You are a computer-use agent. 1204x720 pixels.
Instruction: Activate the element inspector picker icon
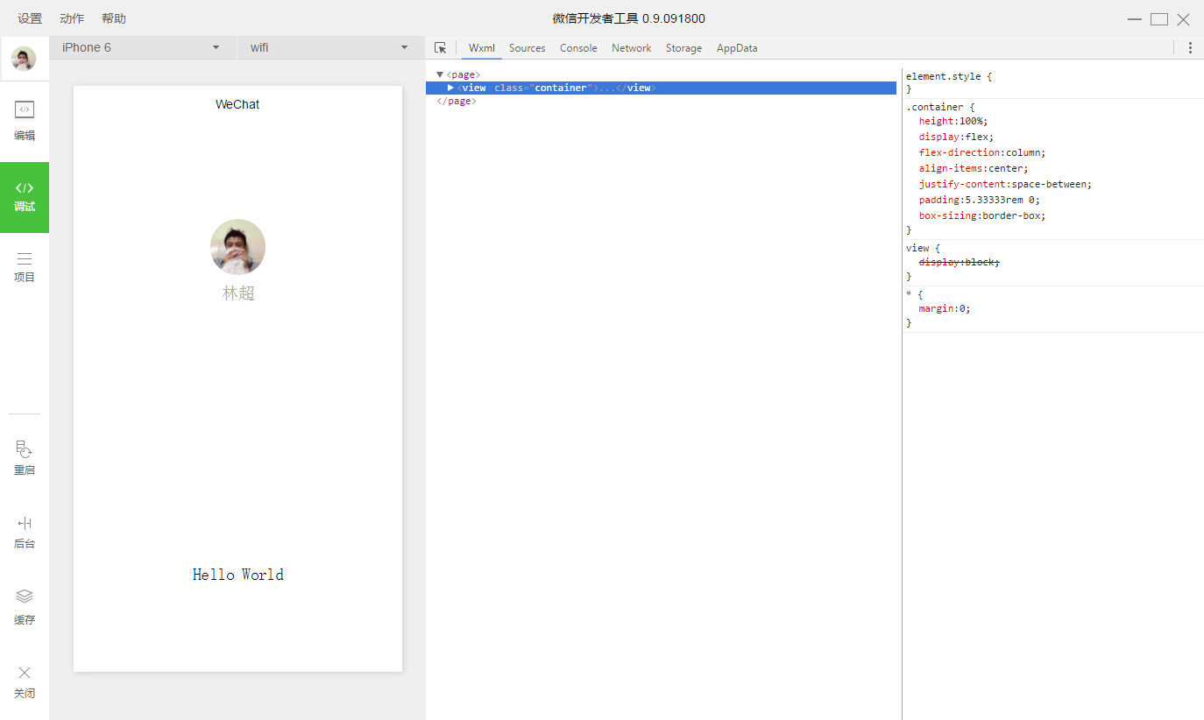[x=441, y=47]
